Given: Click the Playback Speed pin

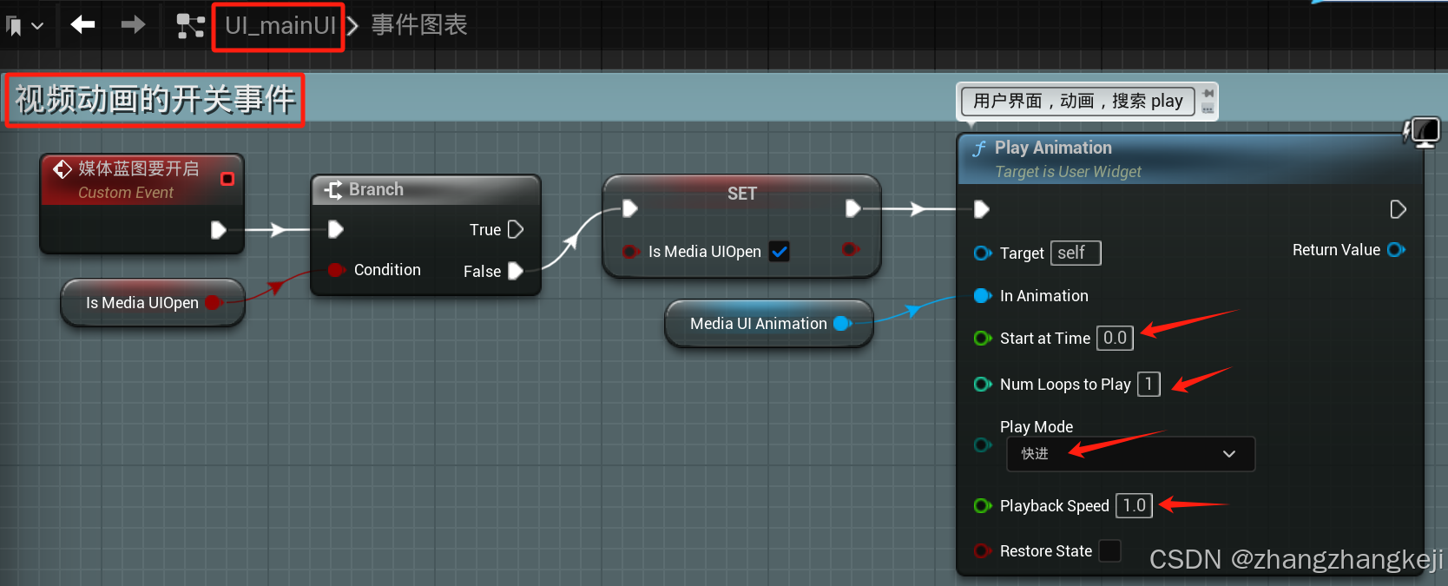Looking at the screenshot, I should (x=983, y=506).
